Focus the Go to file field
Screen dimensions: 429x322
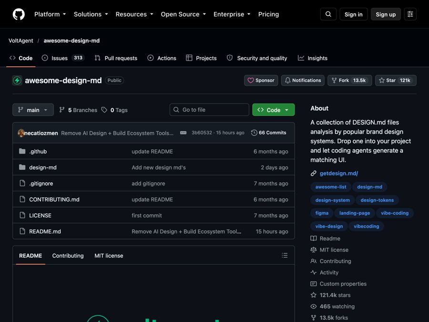[209, 110]
